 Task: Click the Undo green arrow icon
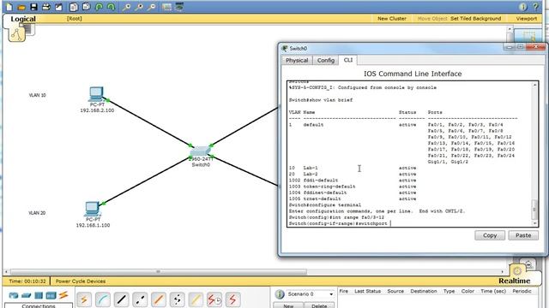point(99,7)
